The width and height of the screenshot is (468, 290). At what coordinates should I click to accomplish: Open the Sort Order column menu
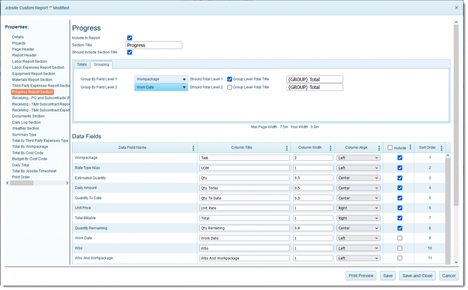tap(441, 148)
